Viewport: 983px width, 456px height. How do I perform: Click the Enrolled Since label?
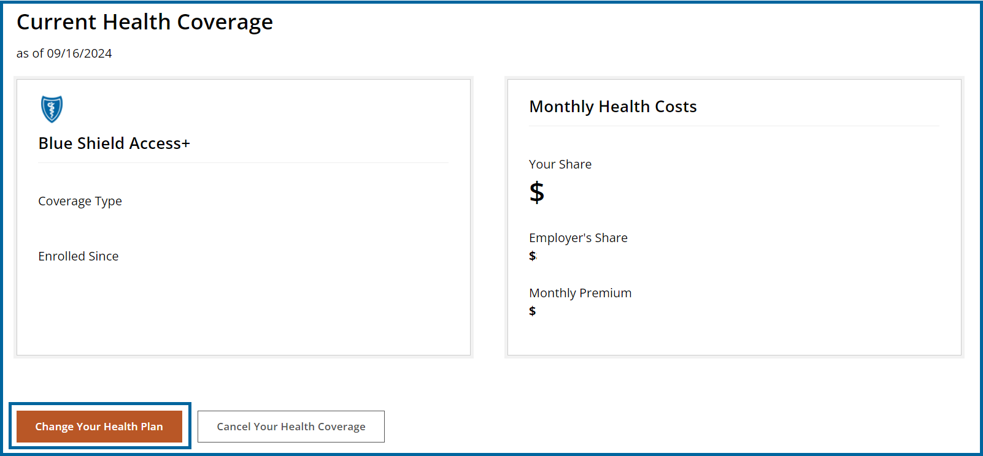[79, 256]
